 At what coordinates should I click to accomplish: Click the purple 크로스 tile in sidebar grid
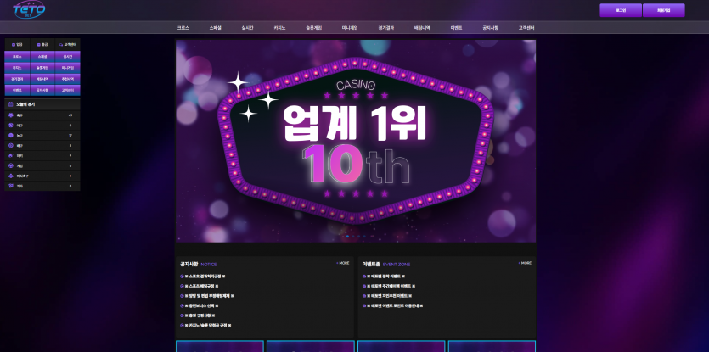(x=17, y=57)
